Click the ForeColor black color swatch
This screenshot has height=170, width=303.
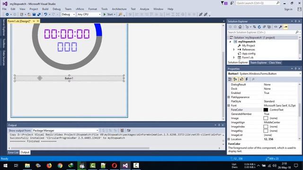[x=266, y=110]
